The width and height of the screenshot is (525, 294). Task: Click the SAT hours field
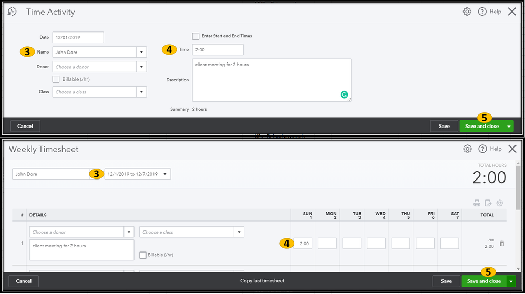pyautogui.click(x=449, y=244)
